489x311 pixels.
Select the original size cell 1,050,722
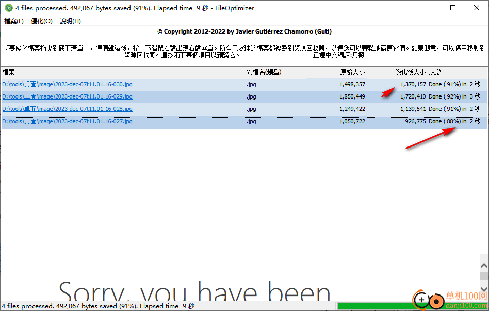click(352, 121)
